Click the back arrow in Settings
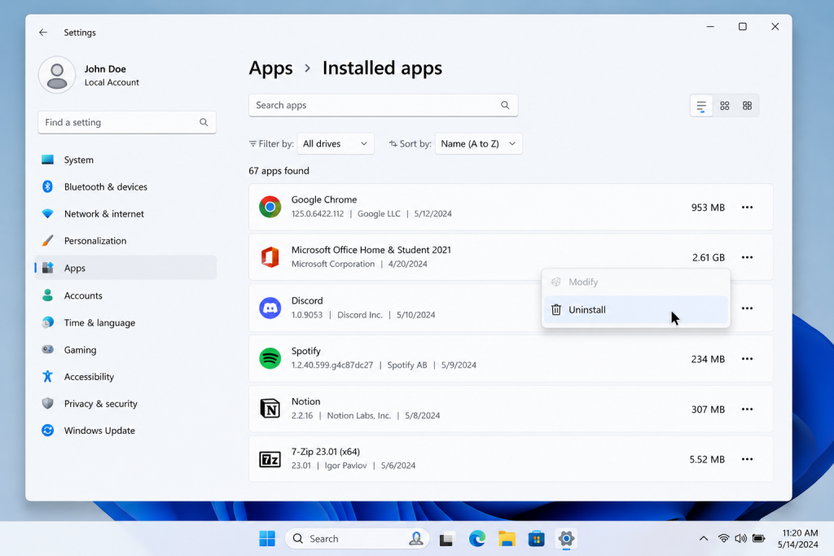This screenshot has height=556, width=834. 43,33
